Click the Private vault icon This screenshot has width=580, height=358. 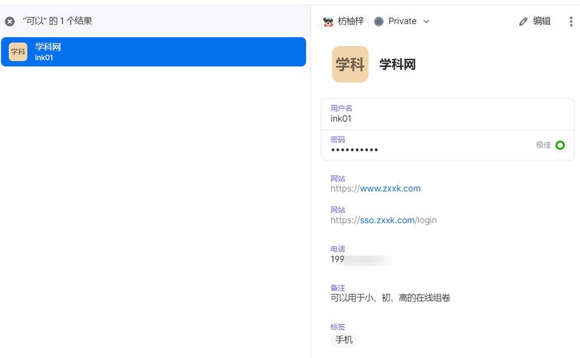pyautogui.click(x=379, y=22)
